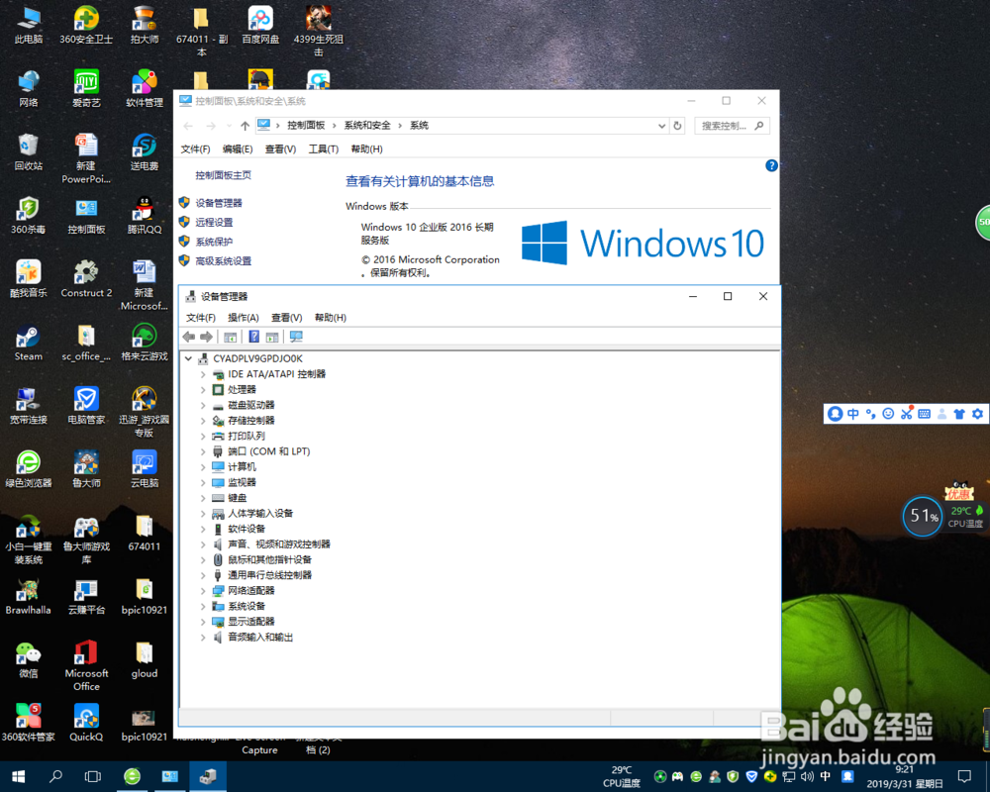Open 帮助(H) menu in Device Manager
The height and width of the screenshot is (792, 990).
331,318
